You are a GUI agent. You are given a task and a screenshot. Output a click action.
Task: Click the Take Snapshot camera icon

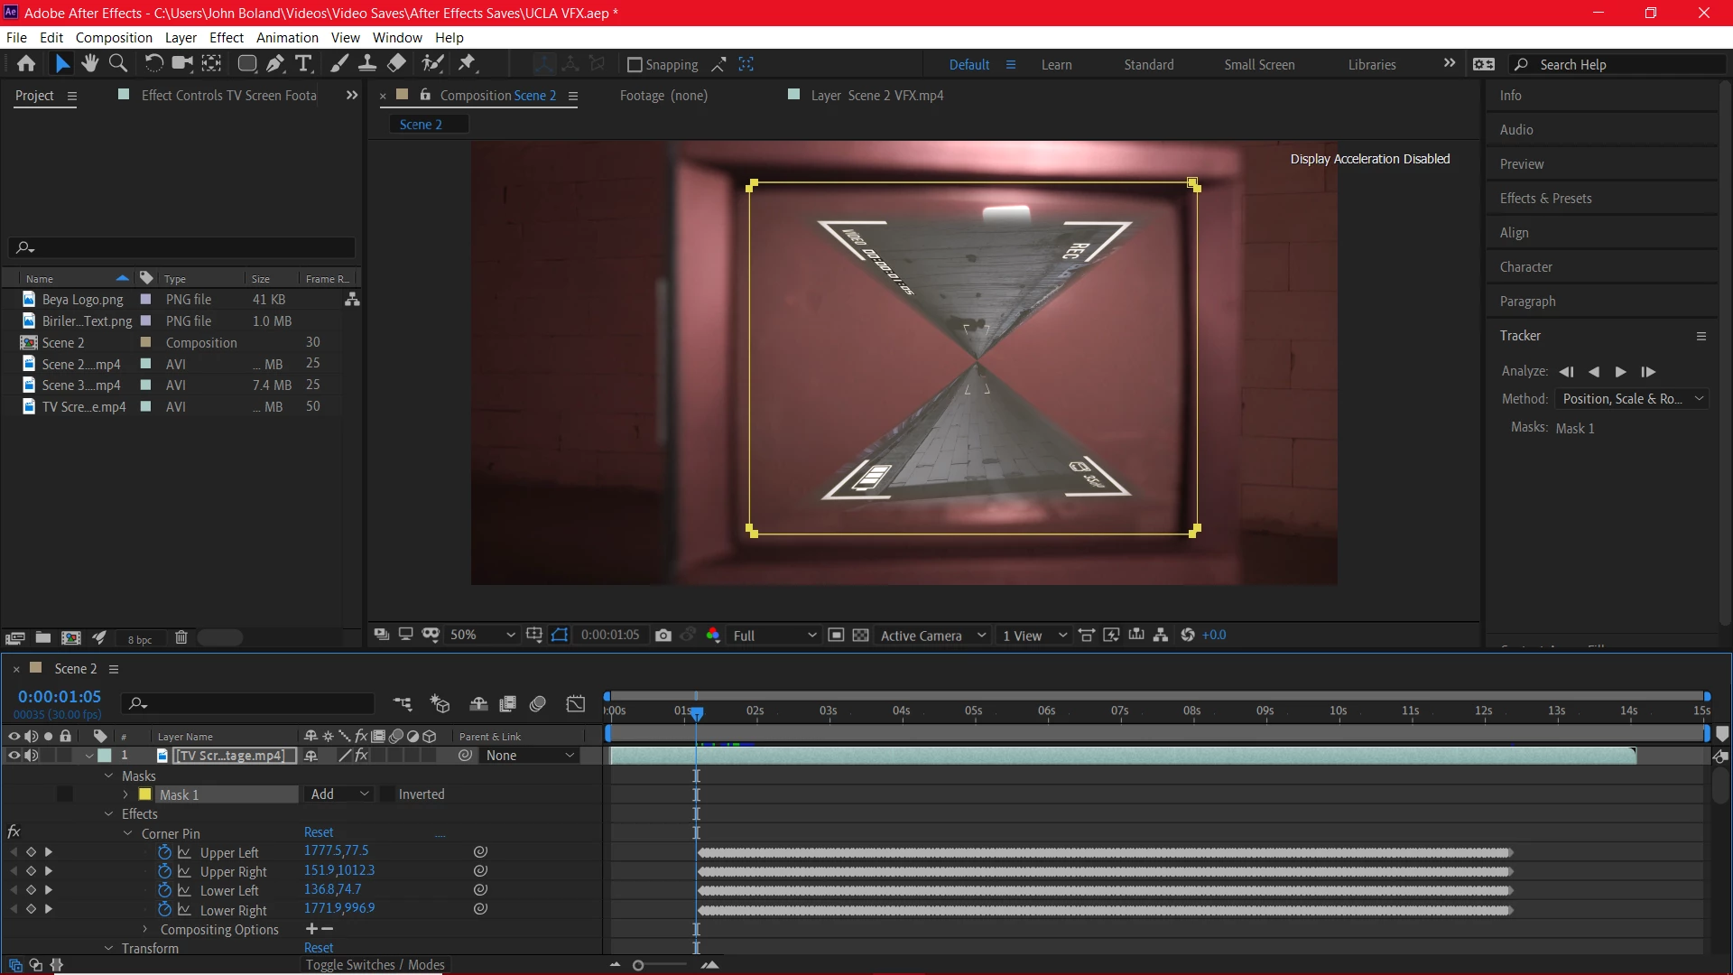(663, 636)
